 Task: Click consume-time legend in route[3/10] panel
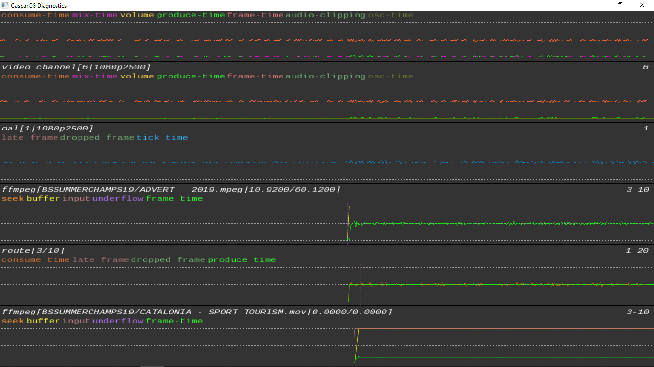tap(36, 260)
